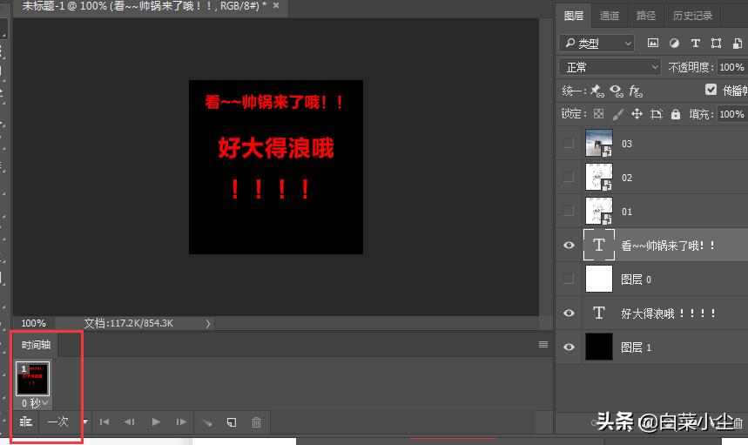Toggle the 传播帧 propagate frame checkbox
The image size is (748, 445).
tap(711, 90)
